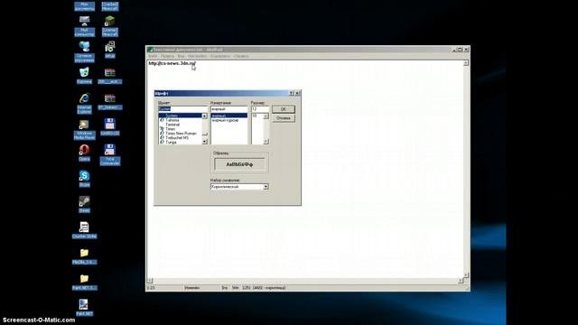Viewport: 578px width, 325px height.
Task: Click the AkelPad title bar application icon
Action: [x=150, y=50]
